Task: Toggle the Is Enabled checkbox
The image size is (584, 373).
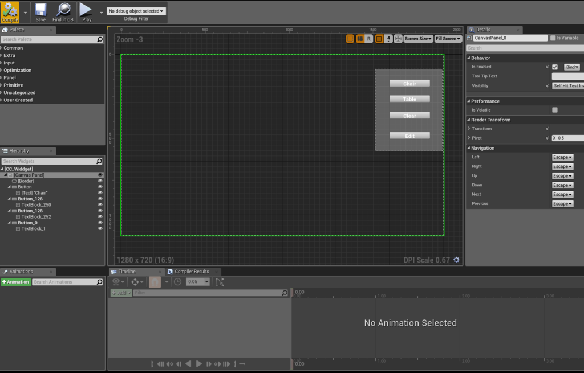Action: [x=554, y=67]
